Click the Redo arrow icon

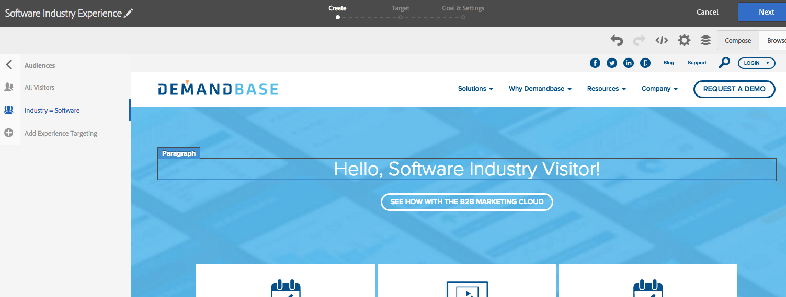click(639, 40)
